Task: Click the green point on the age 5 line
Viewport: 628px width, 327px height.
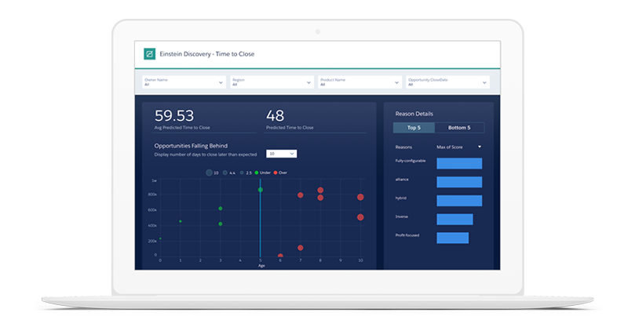Action: point(261,190)
